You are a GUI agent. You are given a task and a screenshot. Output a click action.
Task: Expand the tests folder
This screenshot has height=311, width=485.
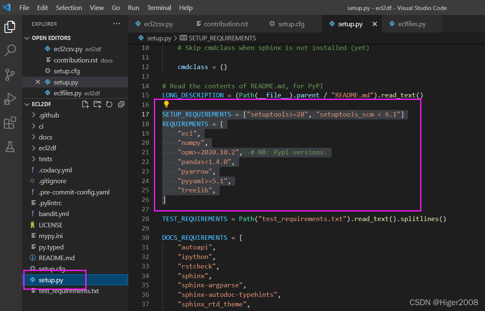(x=34, y=159)
